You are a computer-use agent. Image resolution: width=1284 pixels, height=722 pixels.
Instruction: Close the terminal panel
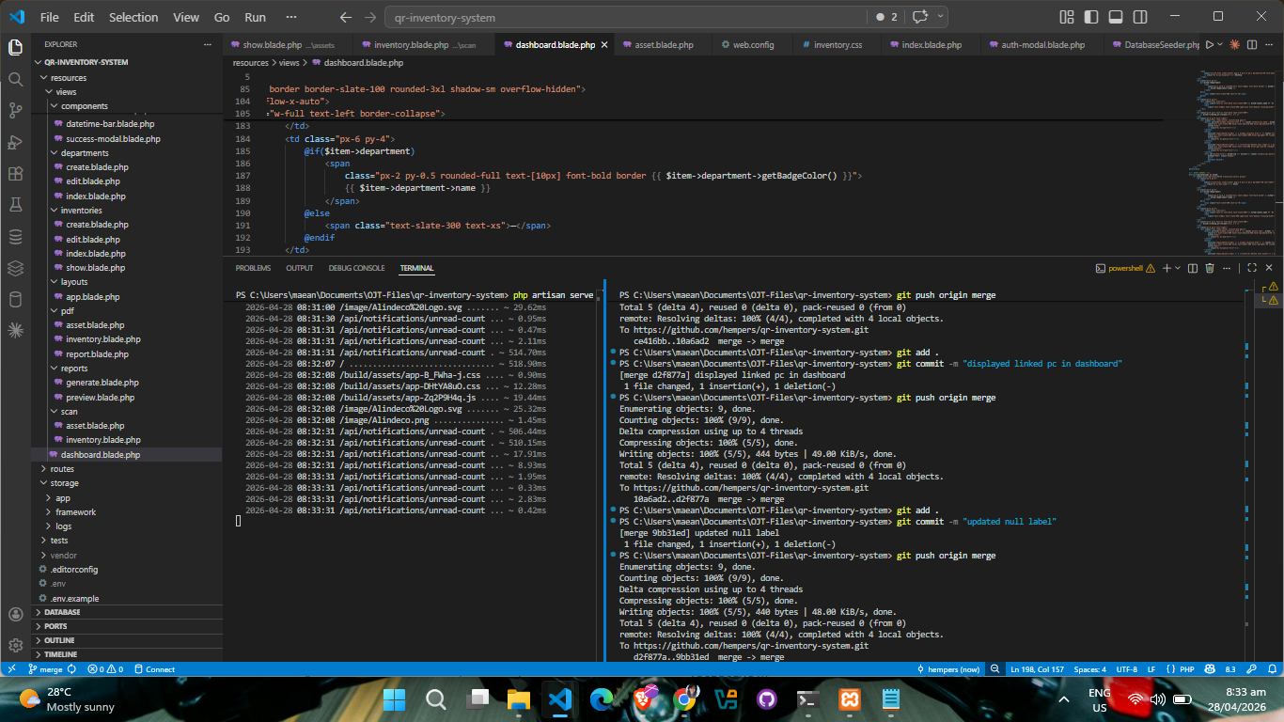point(1271,268)
